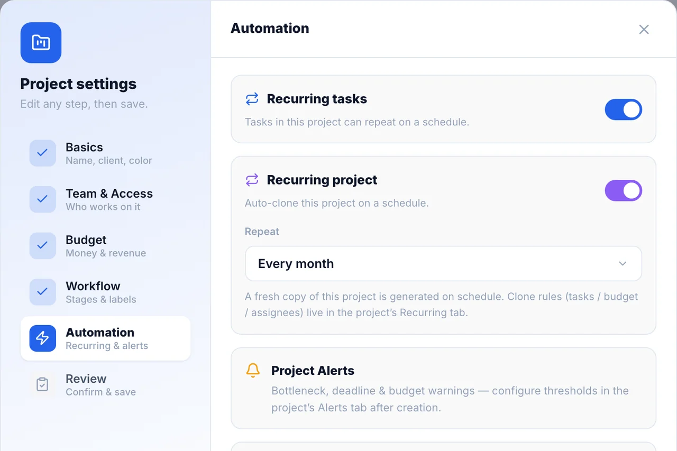The height and width of the screenshot is (451, 677).
Task: Click 'Money & revenue' subtitle
Action: click(106, 253)
